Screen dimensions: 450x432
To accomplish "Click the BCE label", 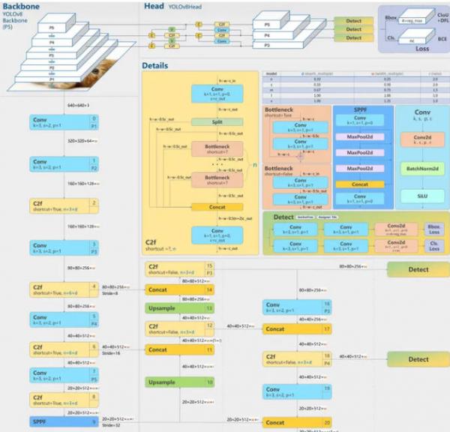I will coord(442,39).
